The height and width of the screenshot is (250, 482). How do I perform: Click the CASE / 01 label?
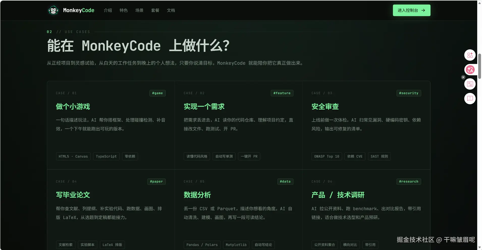coord(66,93)
